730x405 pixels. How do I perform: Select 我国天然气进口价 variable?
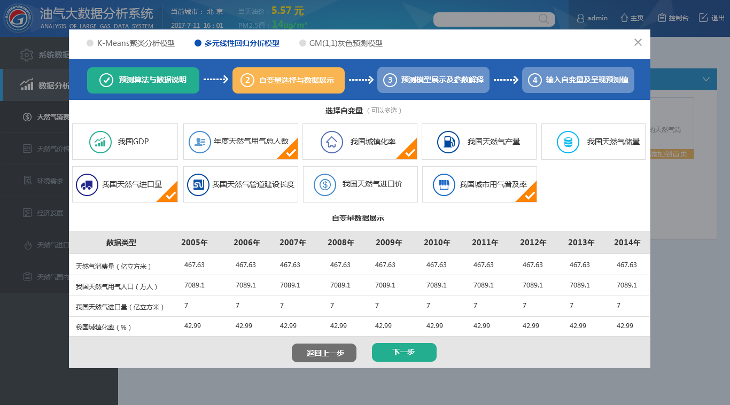pos(360,184)
